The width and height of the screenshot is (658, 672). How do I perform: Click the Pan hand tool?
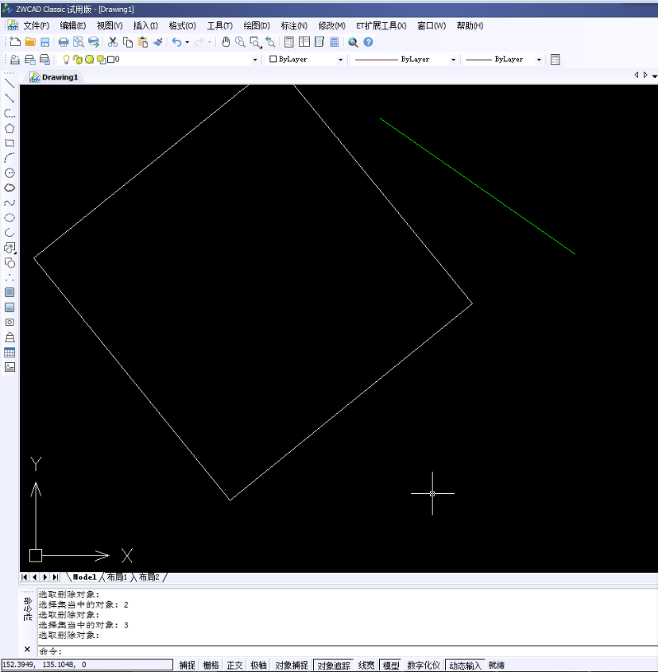(x=225, y=42)
